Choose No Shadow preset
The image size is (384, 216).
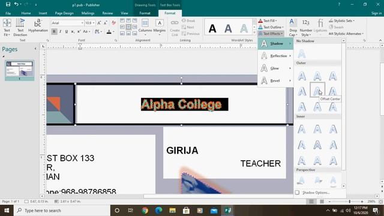[x=302, y=53]
